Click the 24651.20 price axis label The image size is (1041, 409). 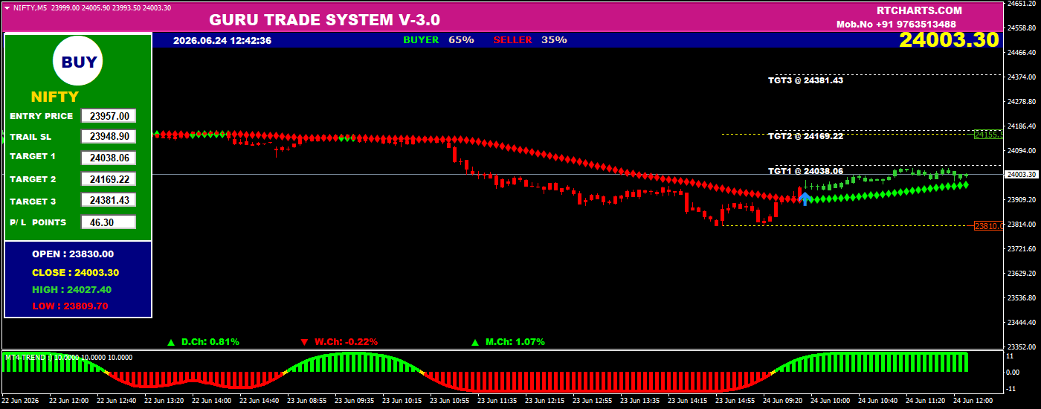[1021, 4]
